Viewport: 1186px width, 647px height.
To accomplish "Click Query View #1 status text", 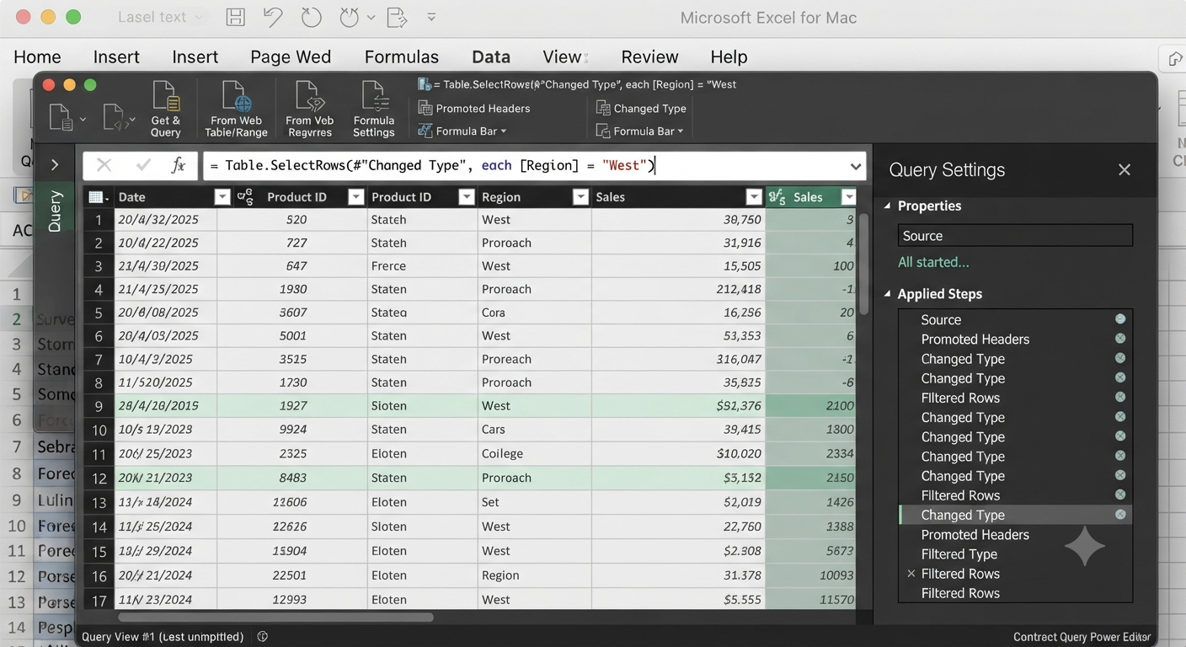I will [x=163, y=637].
